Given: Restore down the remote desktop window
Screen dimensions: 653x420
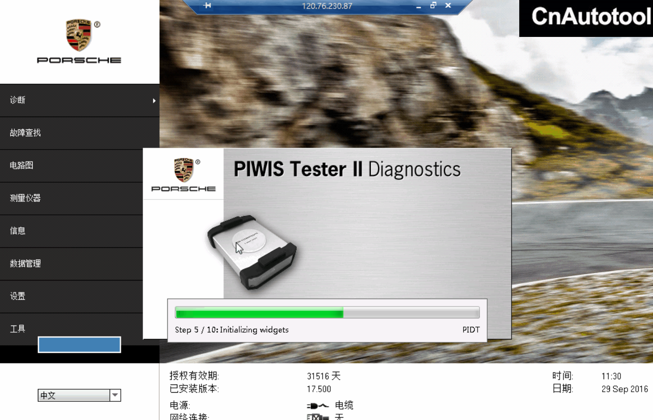Looking at the screenshot, I should click(433, 6).
